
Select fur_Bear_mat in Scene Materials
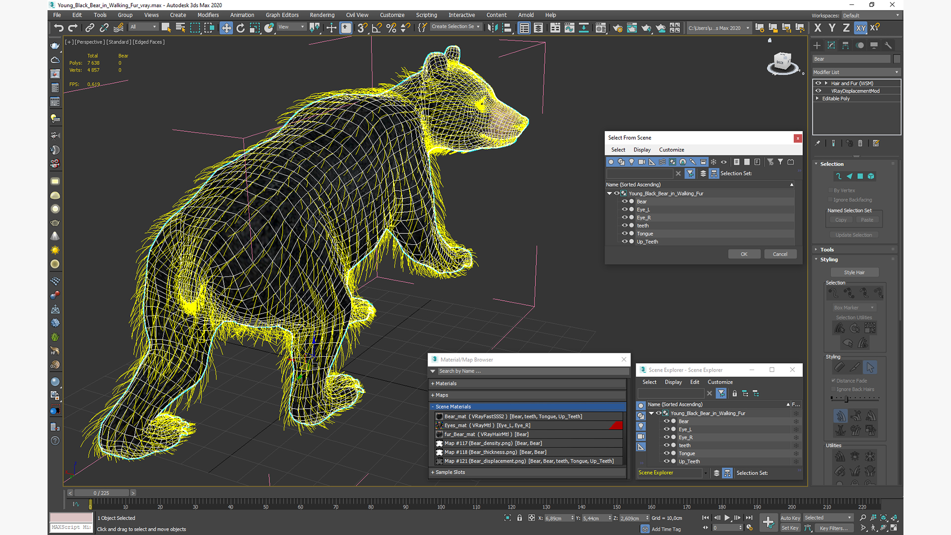click(528, 434)
